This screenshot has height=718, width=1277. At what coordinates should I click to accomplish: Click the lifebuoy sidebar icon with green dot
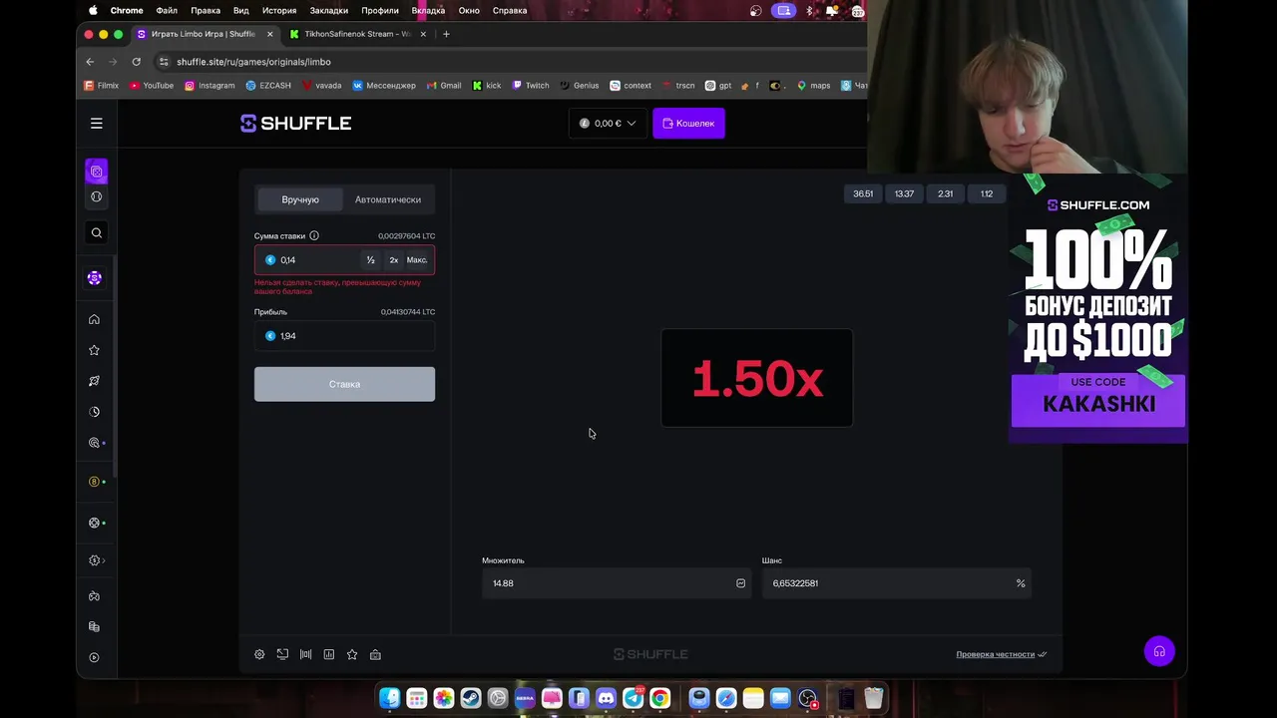pos(94,523)
